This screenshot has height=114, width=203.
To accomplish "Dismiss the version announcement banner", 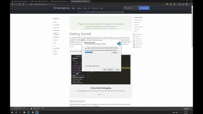I will 190,12.
